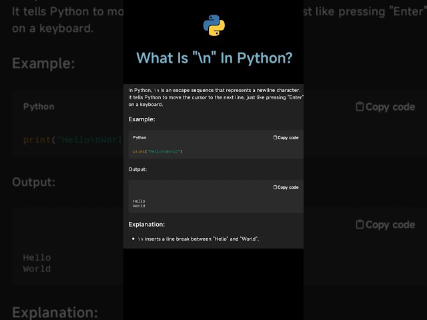The width and height of the screenshot is (427, 320).
Task: Click the large background 'Output:' heading
Action: [x=34, y=182]
